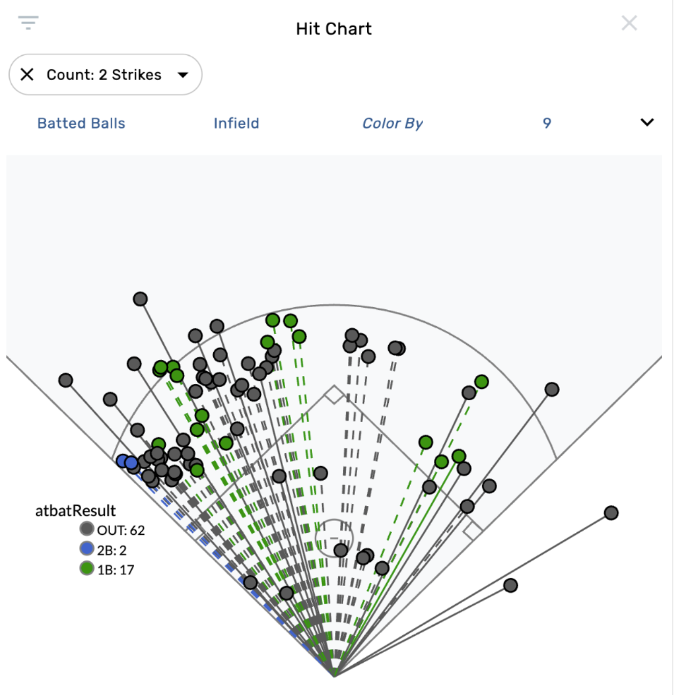The width and height of the screenshot is (683, 695).
Task: Click the pitcher's mound circle
Action: pyautogui.click(x=333, y=537)
